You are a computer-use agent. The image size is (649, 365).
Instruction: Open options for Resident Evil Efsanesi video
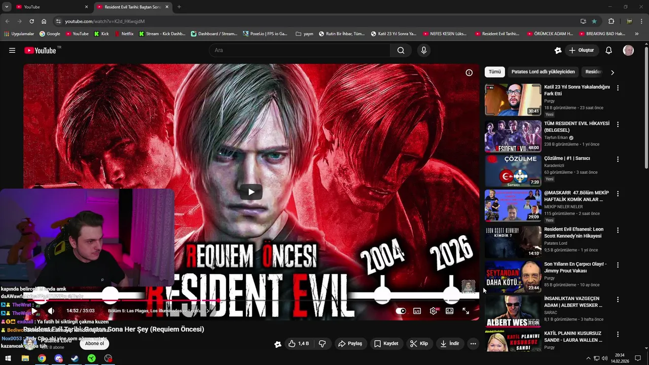pos(618,230)
